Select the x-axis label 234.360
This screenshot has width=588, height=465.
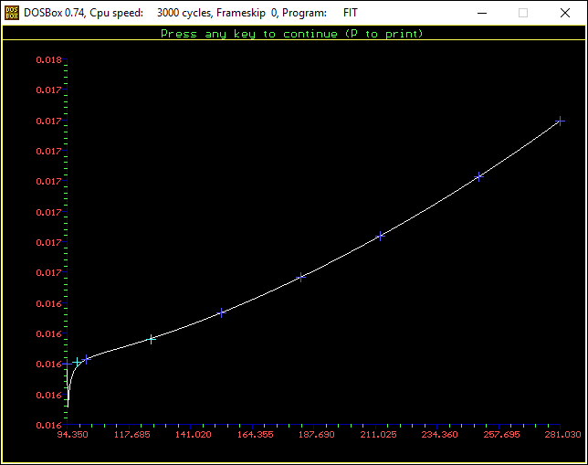[439, 435]
